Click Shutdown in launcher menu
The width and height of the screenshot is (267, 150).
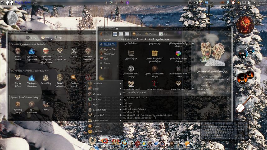105,131
